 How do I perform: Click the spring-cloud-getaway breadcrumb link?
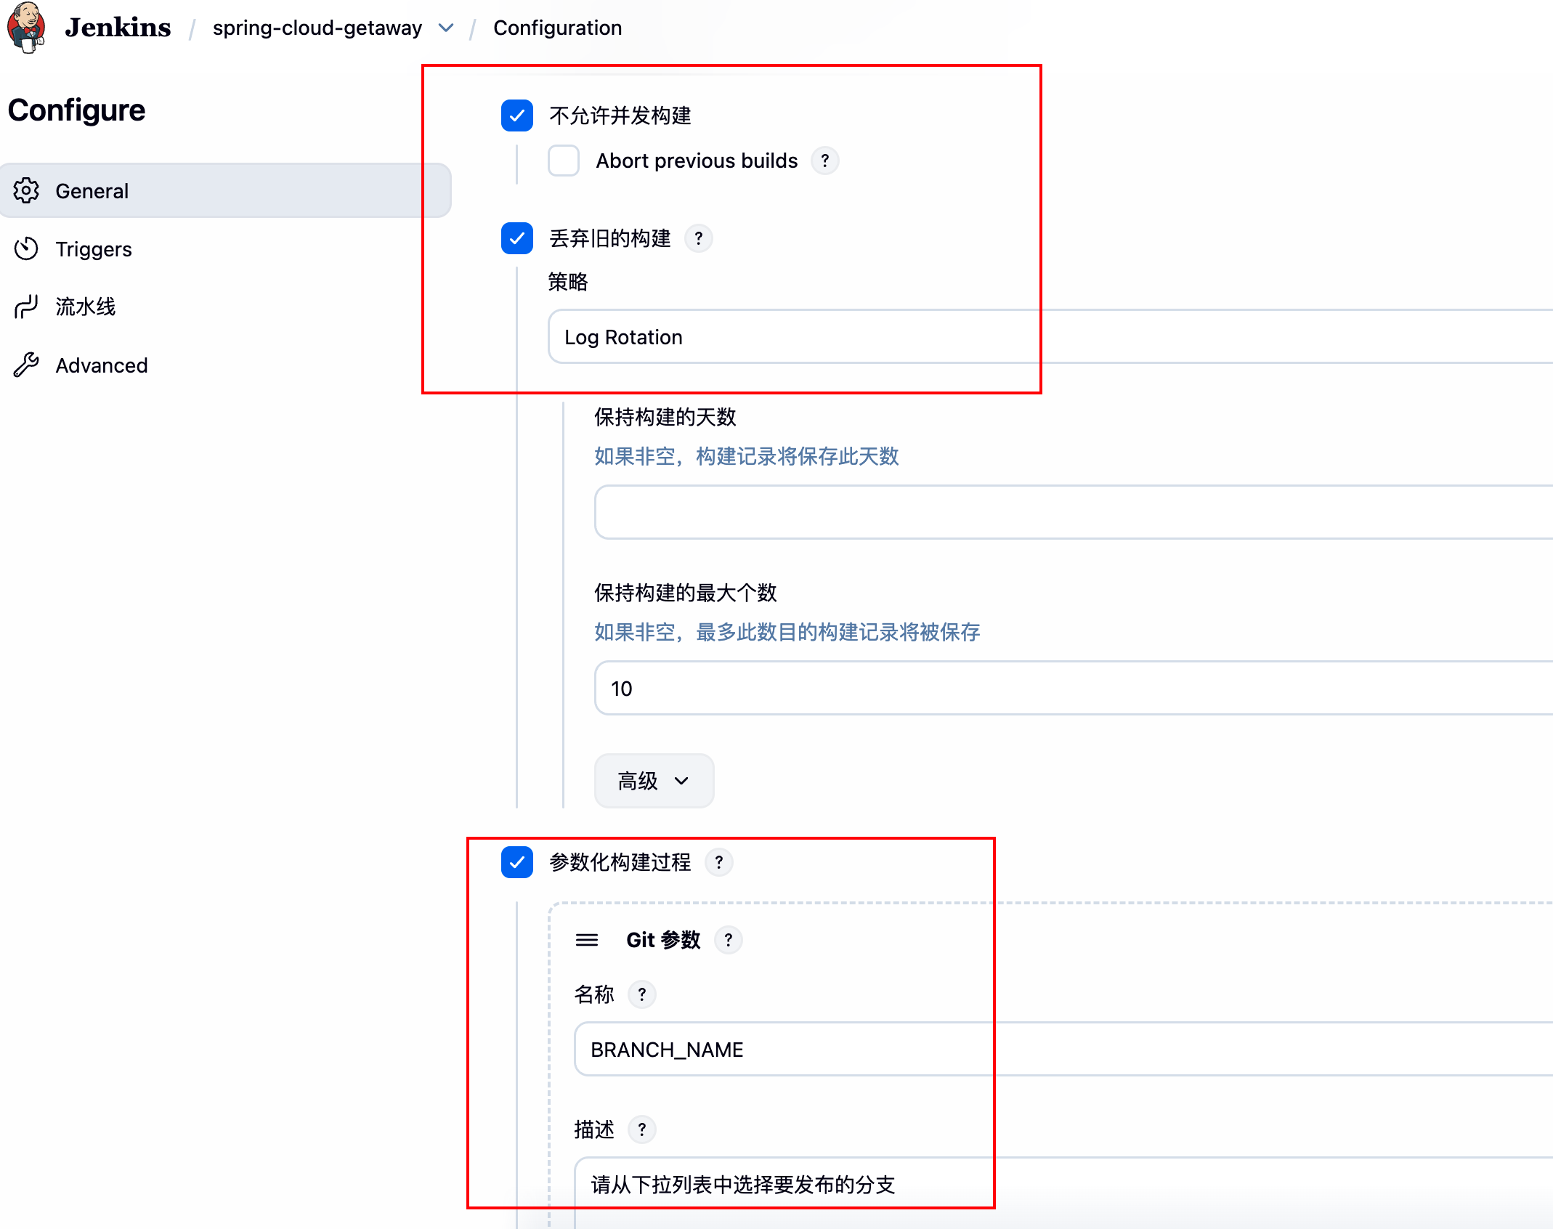317,28
